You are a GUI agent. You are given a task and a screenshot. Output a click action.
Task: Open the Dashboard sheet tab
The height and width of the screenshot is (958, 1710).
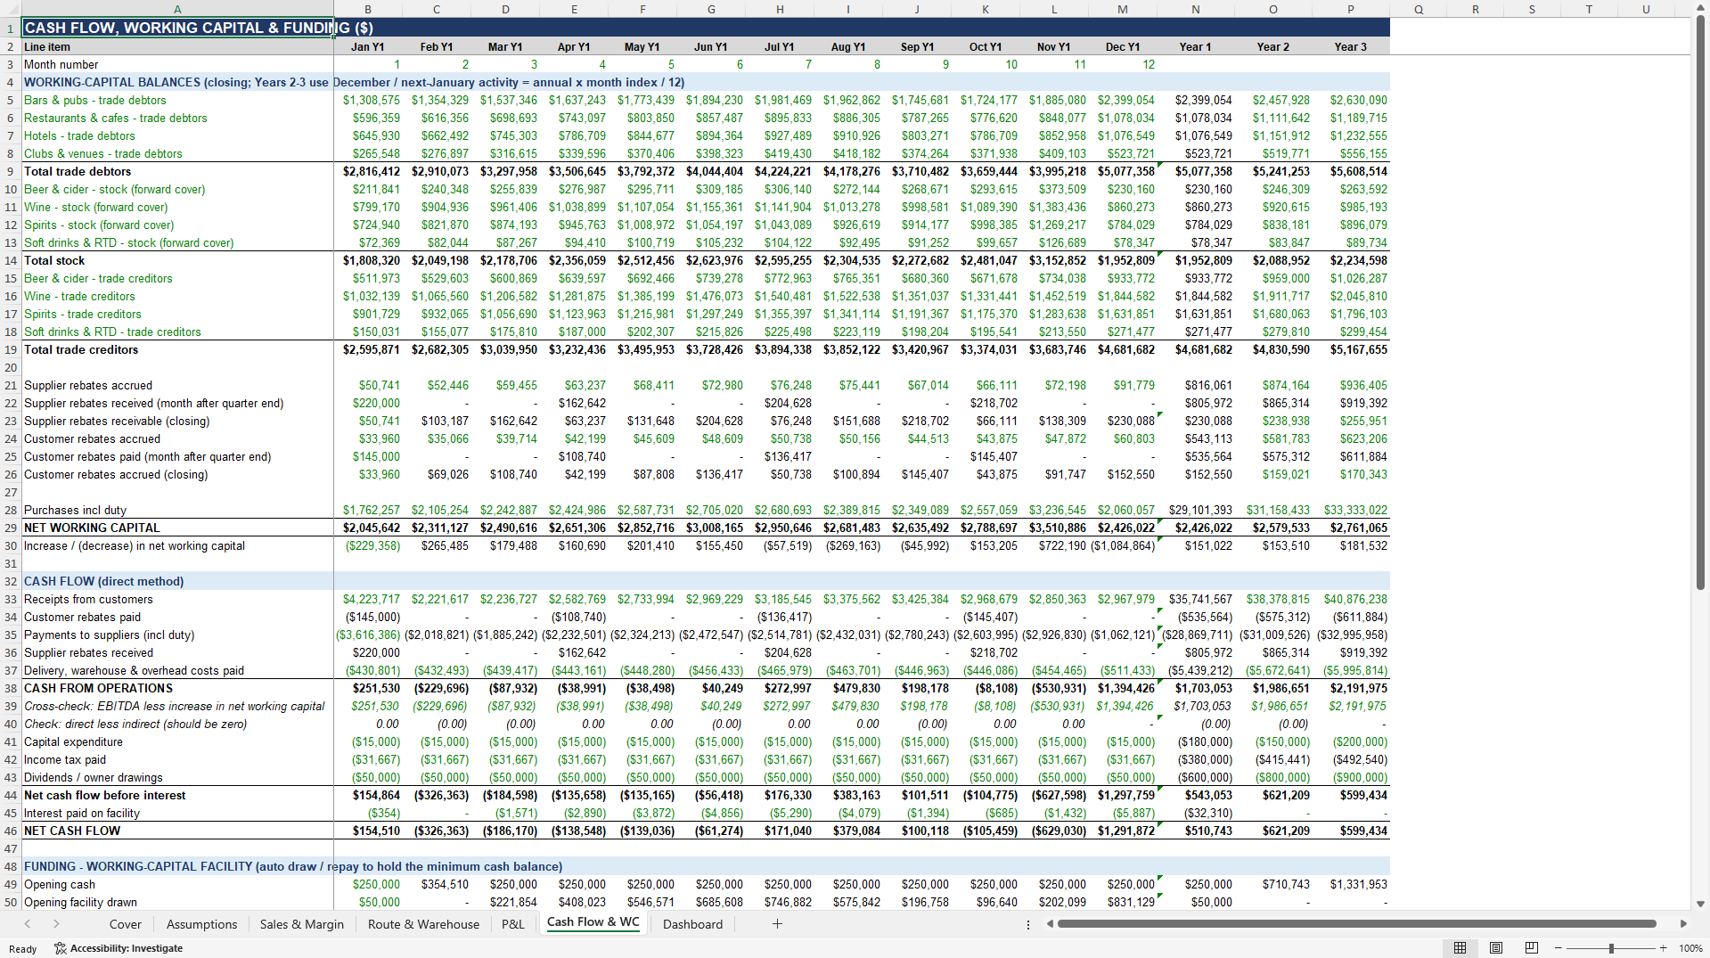[692, 924]
